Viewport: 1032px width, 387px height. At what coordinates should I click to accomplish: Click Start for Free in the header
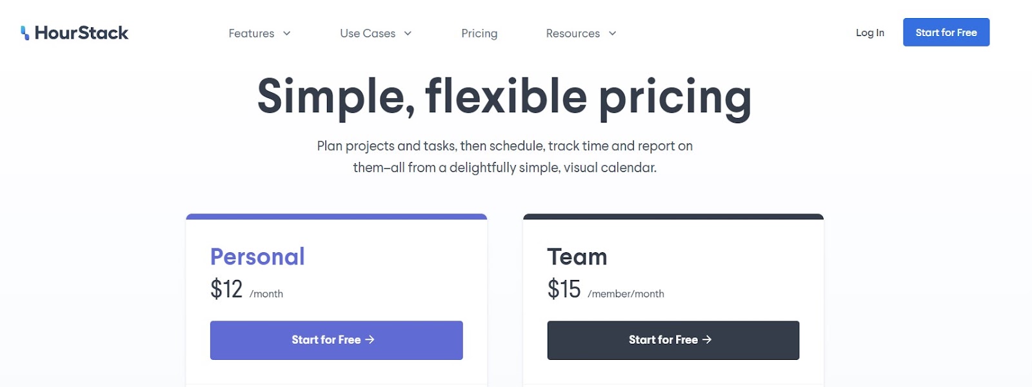pos(946,32)
